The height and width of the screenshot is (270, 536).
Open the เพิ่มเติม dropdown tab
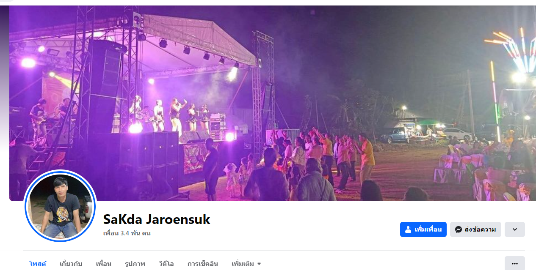[x=246, y=264]
